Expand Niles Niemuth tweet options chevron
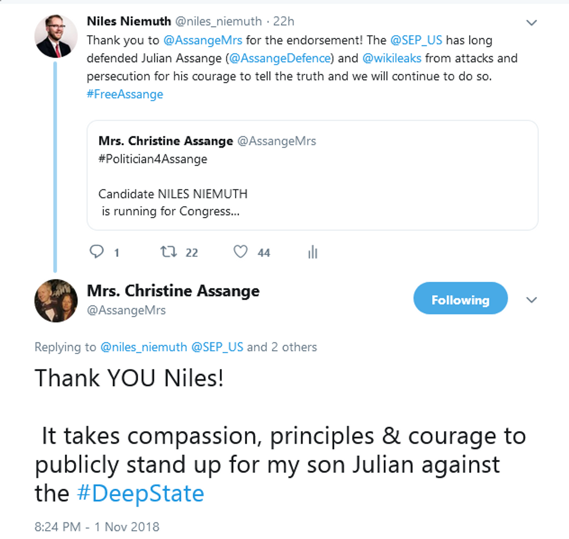The height and width of the screenshot is (539, 569). pos(532,23)
